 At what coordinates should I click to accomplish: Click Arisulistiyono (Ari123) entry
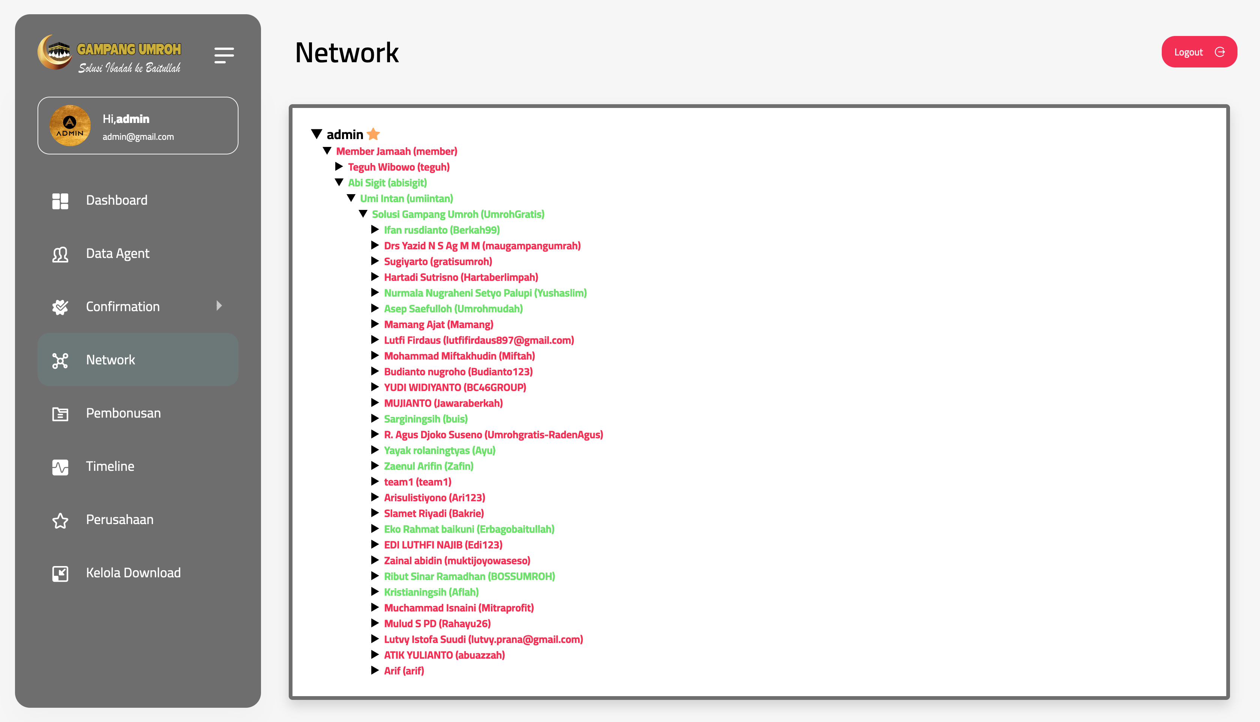(x=435, y=498)
